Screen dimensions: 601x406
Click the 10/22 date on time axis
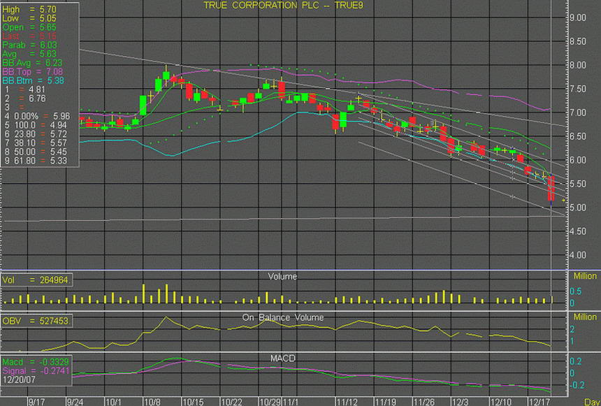(231, 402)
